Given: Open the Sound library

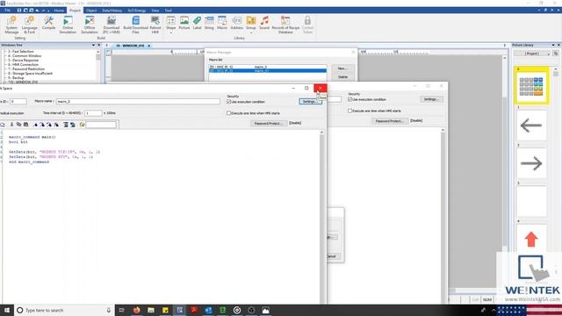Looking at the screenshot, I should point(264,23).
